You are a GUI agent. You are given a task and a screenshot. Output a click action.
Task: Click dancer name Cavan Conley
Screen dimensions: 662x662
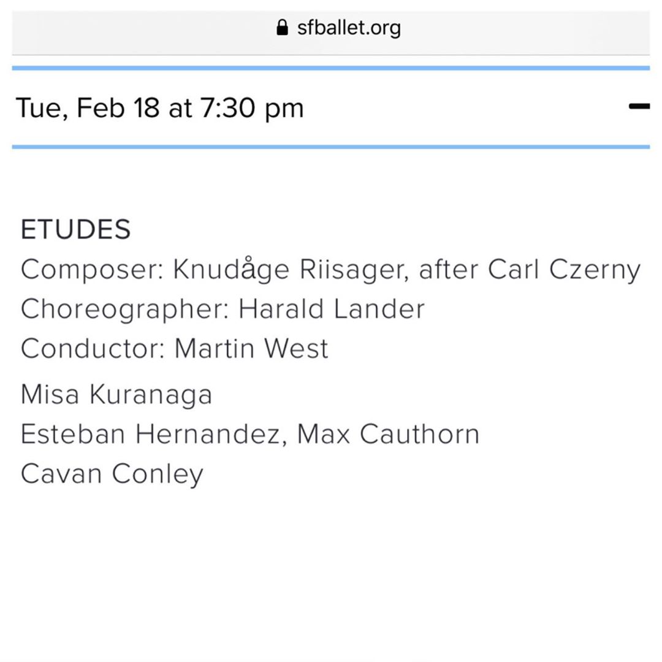coord(112,474)
